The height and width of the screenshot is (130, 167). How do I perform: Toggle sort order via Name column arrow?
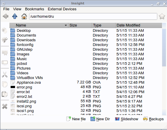66,25
